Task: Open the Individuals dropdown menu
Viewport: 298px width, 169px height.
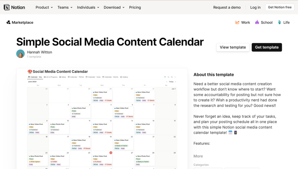Action: (x=88, y=7)
